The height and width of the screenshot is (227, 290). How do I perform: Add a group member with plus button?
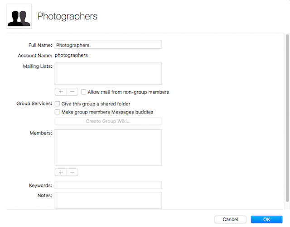pos(61,172)
